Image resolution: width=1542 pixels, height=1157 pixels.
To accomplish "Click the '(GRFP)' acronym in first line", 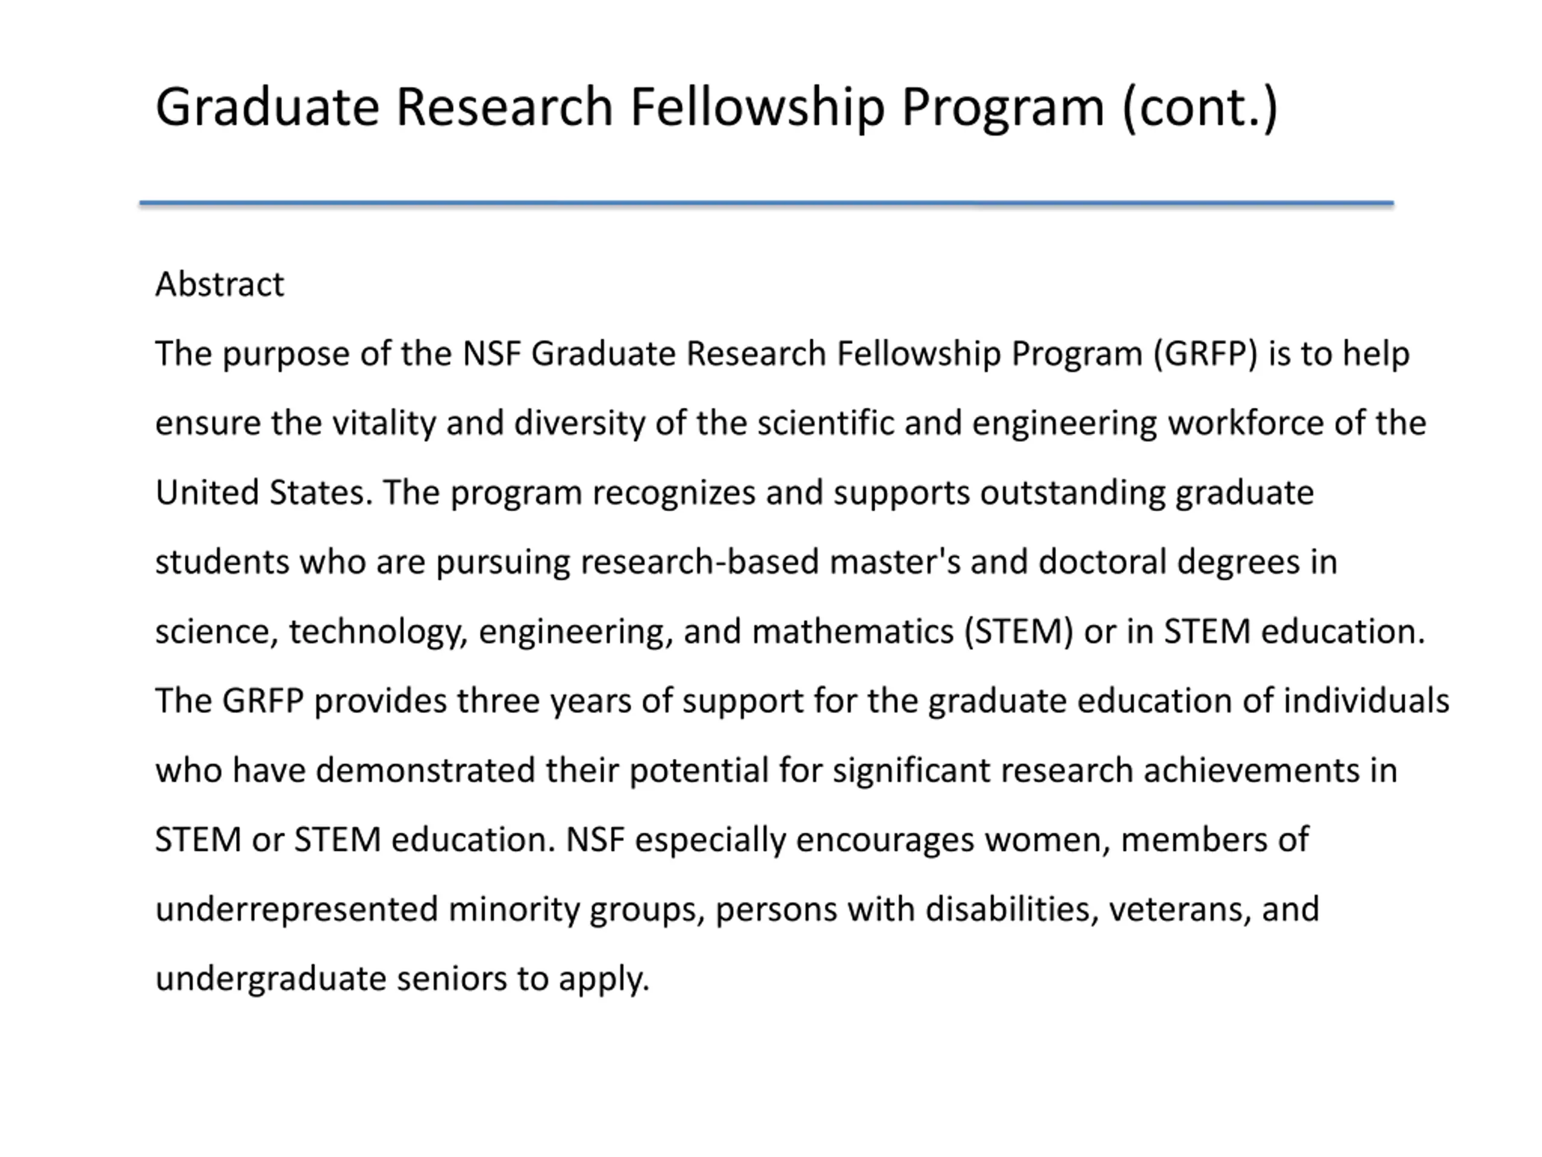I will (x=1205, y=354).
